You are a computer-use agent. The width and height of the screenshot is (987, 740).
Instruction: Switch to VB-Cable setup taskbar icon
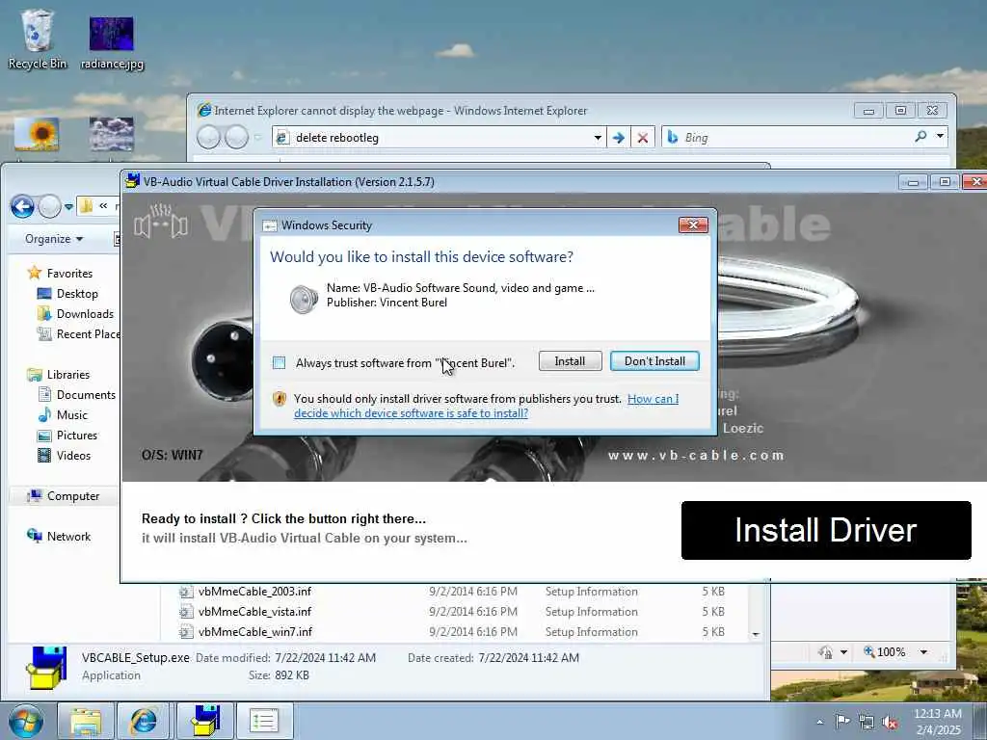(204, 721)
